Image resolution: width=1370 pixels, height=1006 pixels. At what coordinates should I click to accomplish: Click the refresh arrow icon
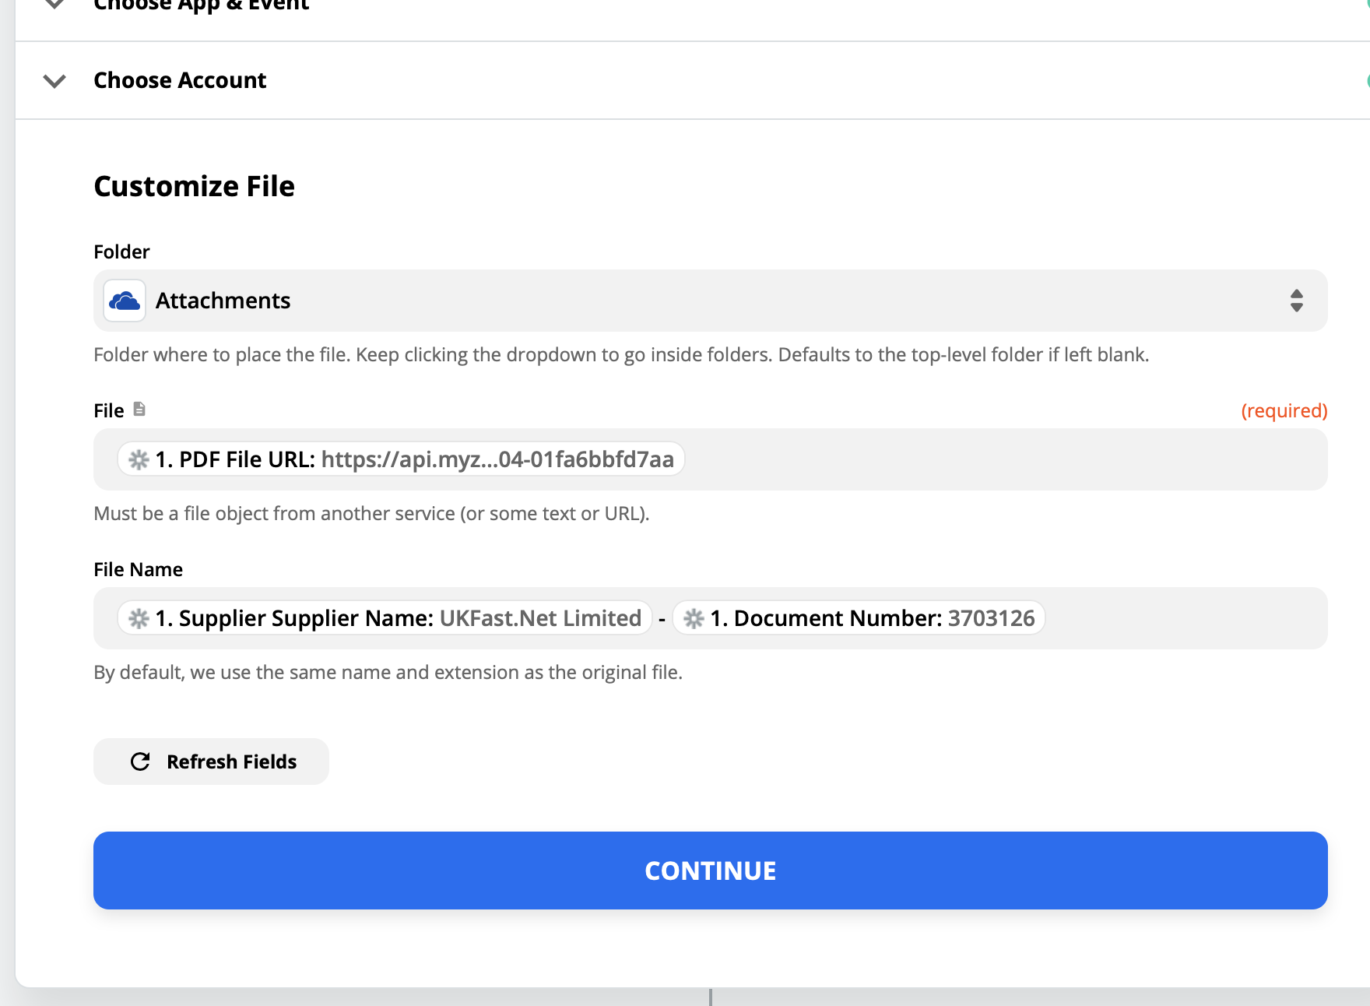click(140, 762)
